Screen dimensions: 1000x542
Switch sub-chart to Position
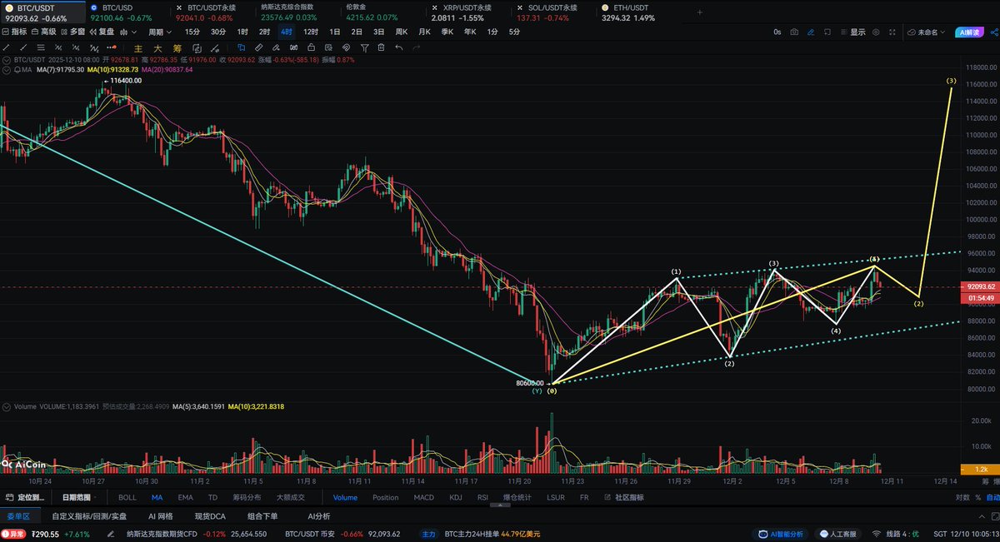[385, 497]
